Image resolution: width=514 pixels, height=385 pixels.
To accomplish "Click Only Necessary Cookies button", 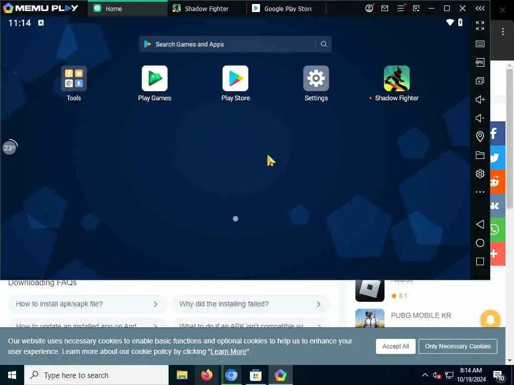I will point(458,346).
